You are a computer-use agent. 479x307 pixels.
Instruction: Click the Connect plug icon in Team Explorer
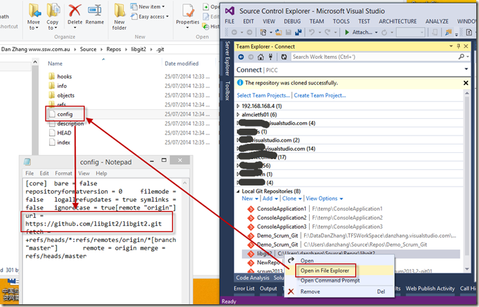pos(270,57)
